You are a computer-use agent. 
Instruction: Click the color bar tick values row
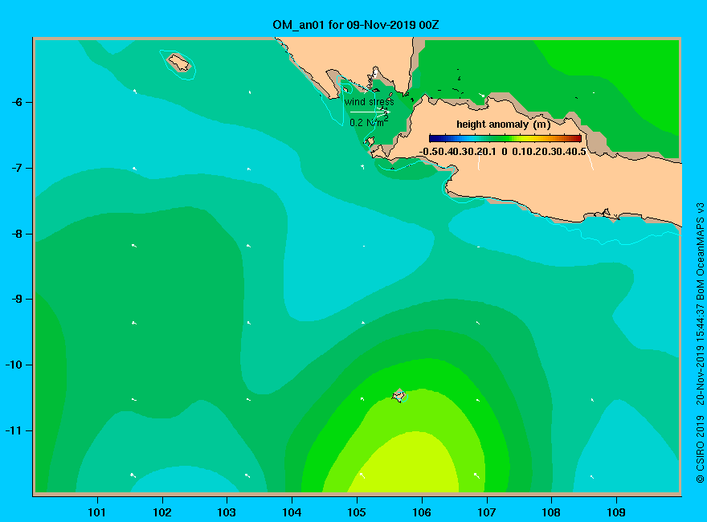pyautogui.click(x=503, y=152)
